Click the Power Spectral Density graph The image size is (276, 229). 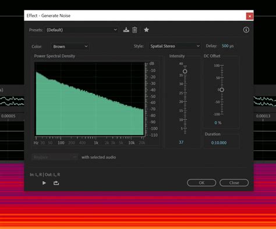pyautogui.click(x=90, y=98)
